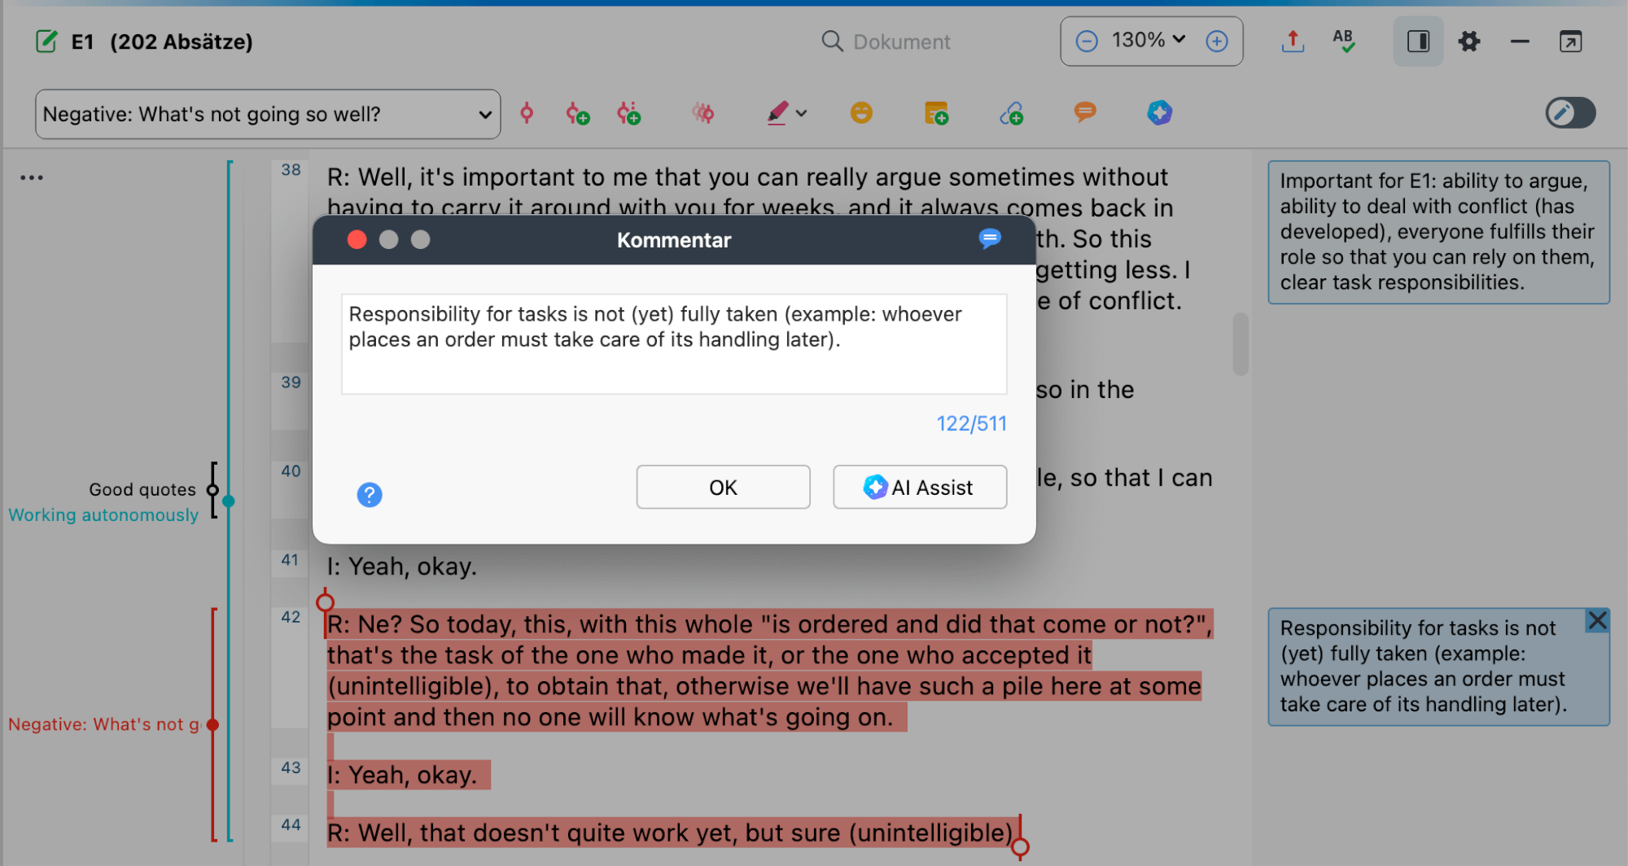Open the in-vivo code creation icon
Screen dimensions: 1628x866
628,113
